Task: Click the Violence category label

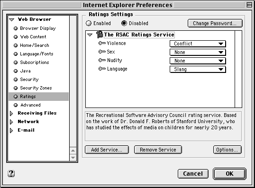Action: [116, 43]
